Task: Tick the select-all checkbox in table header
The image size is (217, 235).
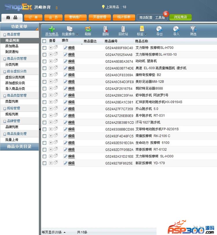Action: pyautogui.click(x=44, y=41)
